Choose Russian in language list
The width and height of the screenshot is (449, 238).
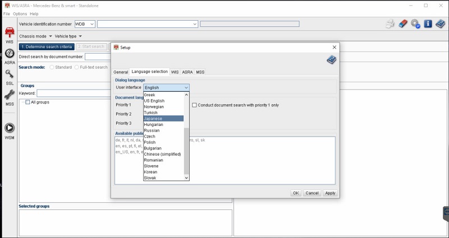(x=163, y=130)
